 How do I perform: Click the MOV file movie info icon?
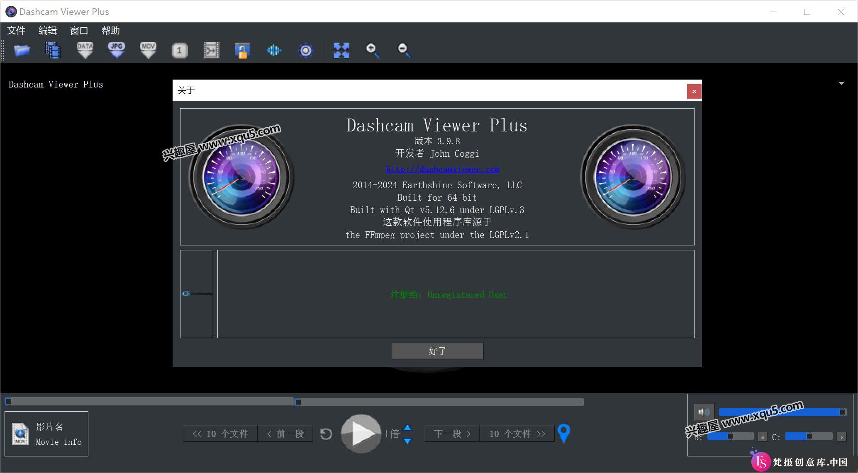(20, 434)
